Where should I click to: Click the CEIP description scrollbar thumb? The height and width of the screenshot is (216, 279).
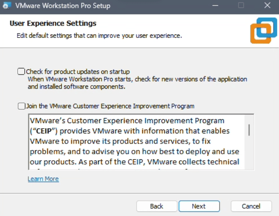click(x=249, y=130)
